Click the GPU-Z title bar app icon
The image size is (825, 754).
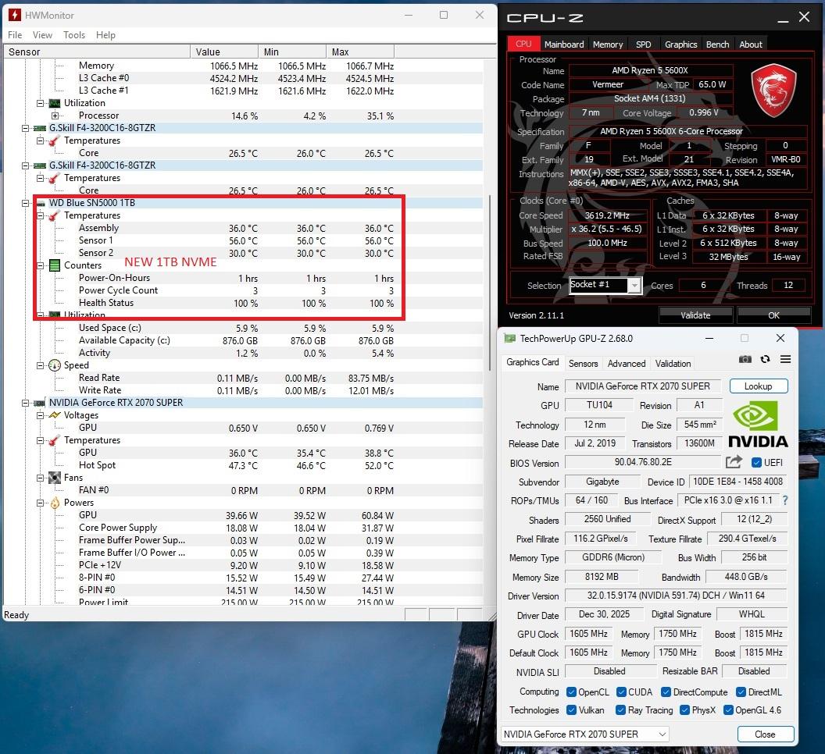(x=509, y=338)
